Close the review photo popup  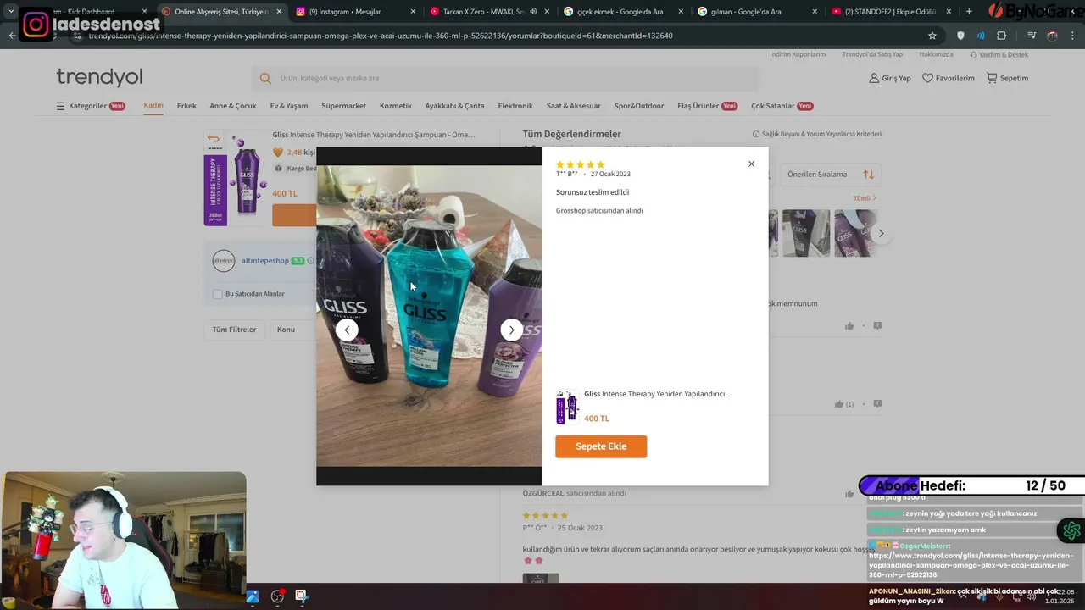(x=751, y=164)
